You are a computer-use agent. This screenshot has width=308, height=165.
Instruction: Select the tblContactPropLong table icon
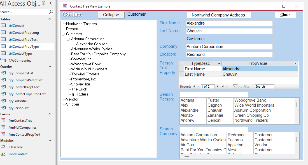[3, 32]
